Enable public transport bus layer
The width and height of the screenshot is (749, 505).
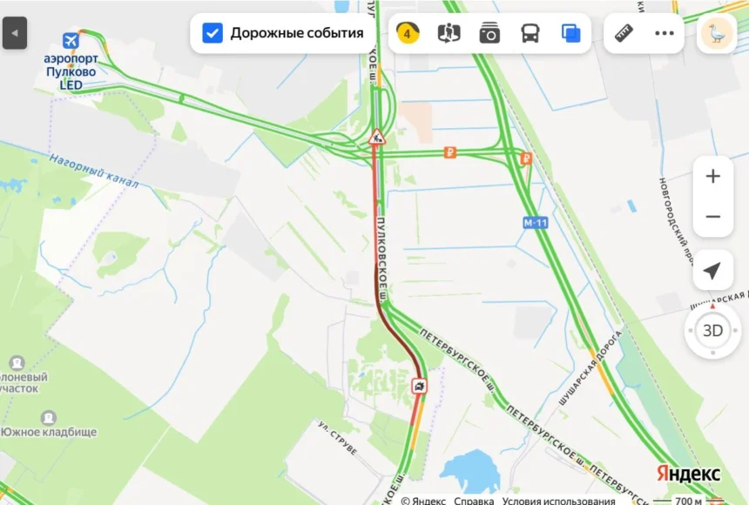530,33
